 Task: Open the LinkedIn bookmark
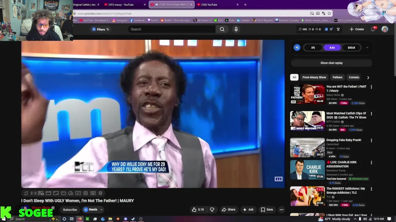point(243,20)
